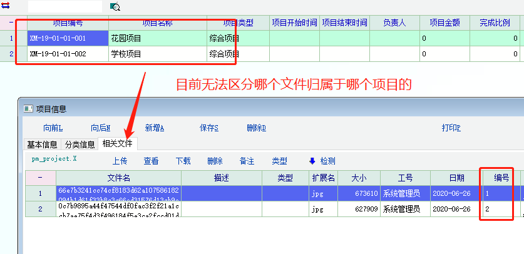This screenshot has height=254, width=524.
Task: Click the 保存 button
Action: pyautogui.click(x=208, y=128)
